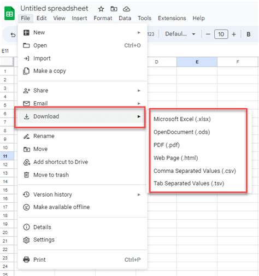Select Move to trash

tap(83, 175)
